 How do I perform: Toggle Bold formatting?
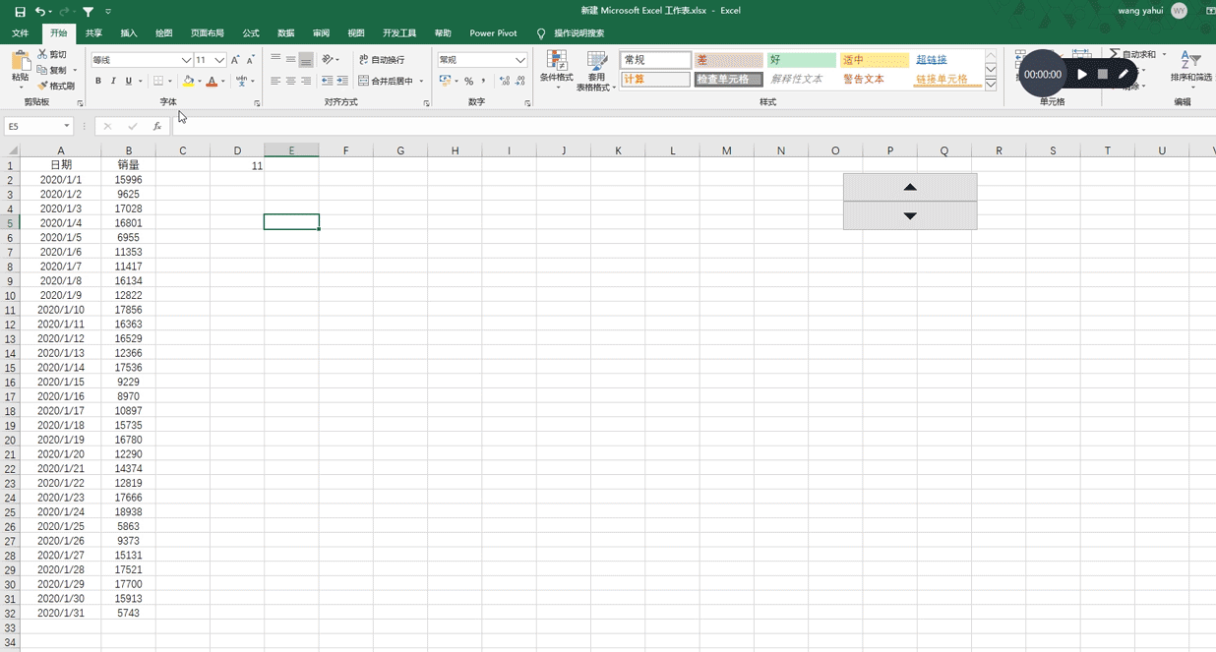[97, 81]
